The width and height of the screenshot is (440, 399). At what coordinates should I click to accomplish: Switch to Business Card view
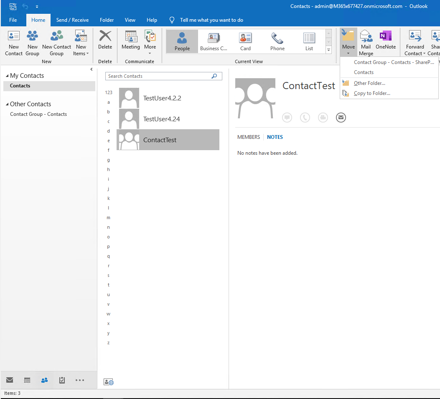tap(214, 41)
